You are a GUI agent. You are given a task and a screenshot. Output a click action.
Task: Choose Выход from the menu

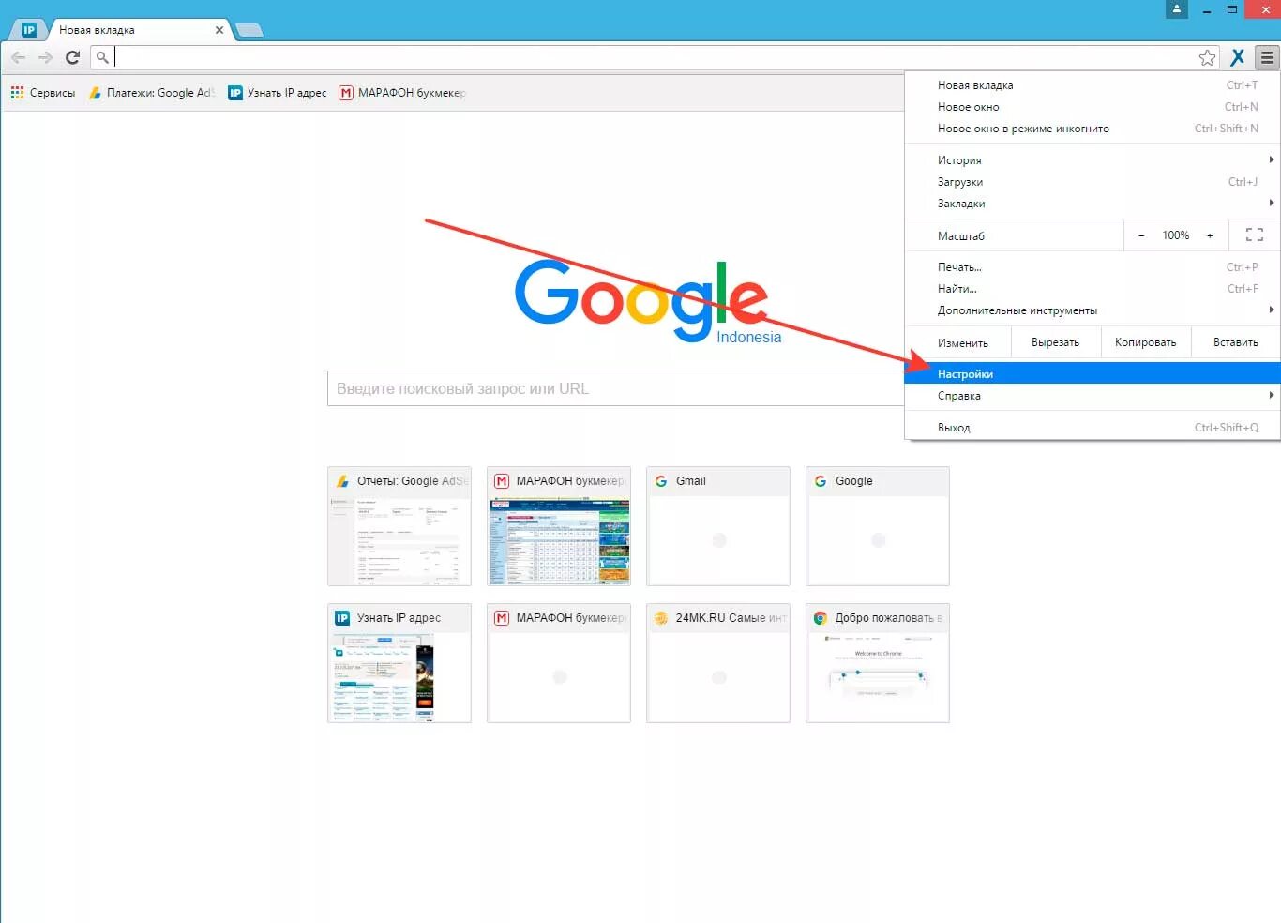tap(1093, 428)
